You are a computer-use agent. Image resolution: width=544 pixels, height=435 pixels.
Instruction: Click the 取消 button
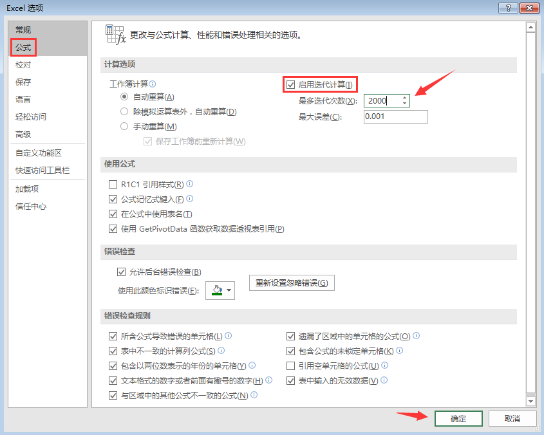(x=512, y=419)
